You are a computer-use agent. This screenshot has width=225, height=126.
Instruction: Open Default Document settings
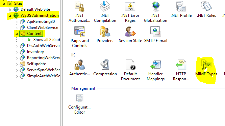click(130, 70)
